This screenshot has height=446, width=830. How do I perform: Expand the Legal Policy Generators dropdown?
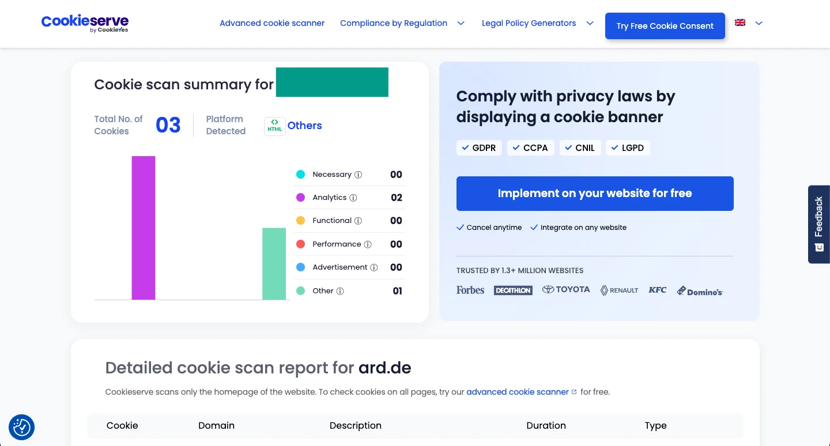coord(537,23)
